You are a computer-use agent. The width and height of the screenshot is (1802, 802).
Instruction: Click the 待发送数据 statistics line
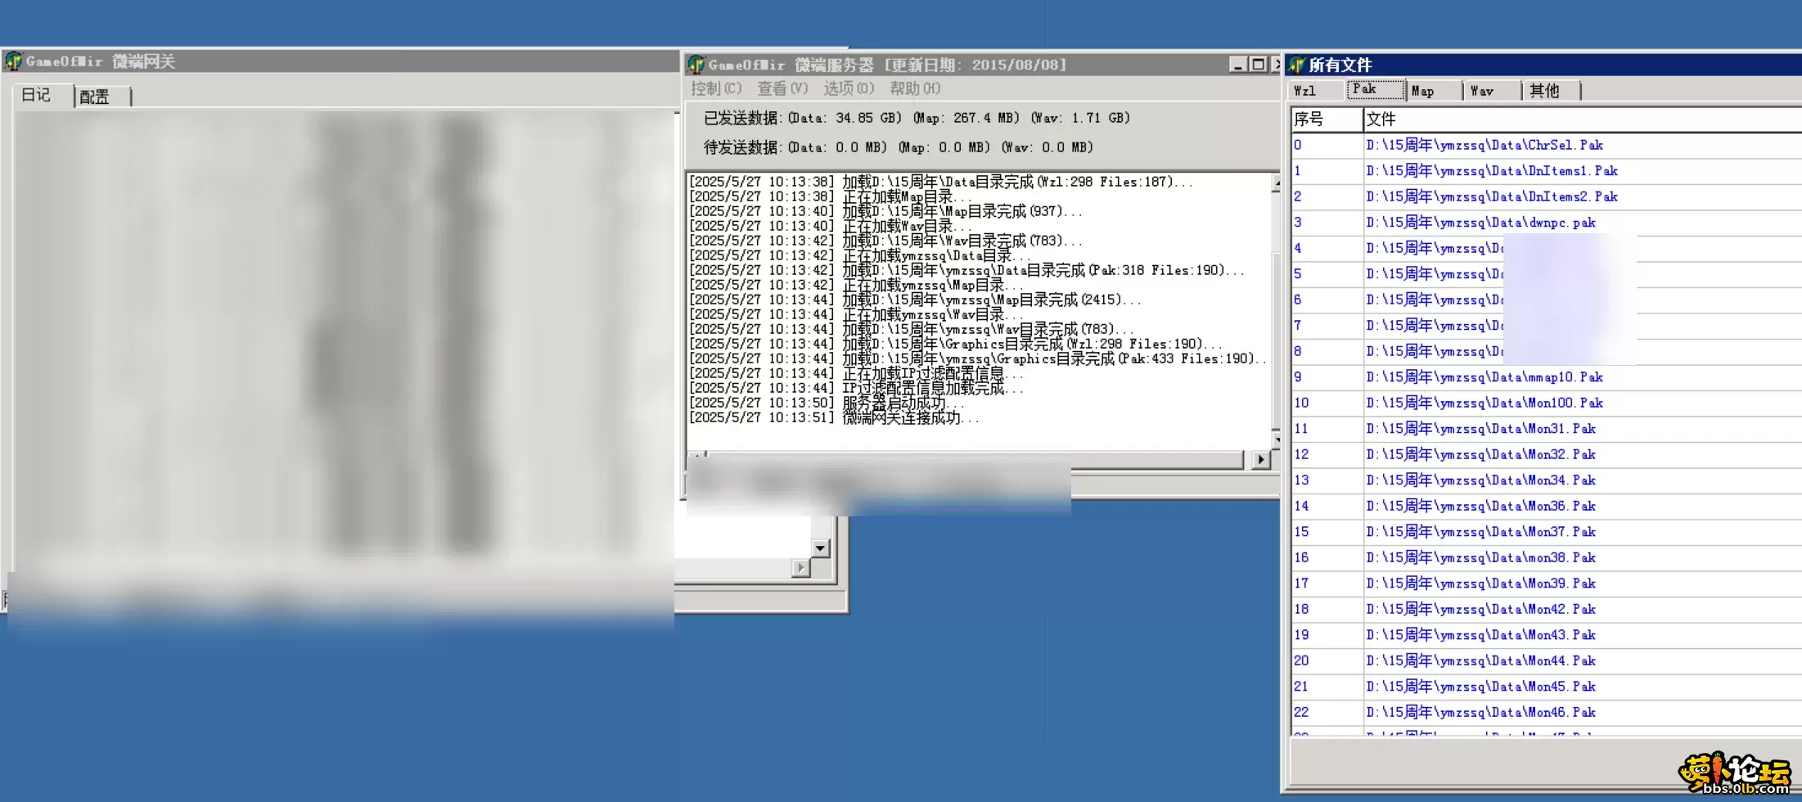(x=899, y=147)
